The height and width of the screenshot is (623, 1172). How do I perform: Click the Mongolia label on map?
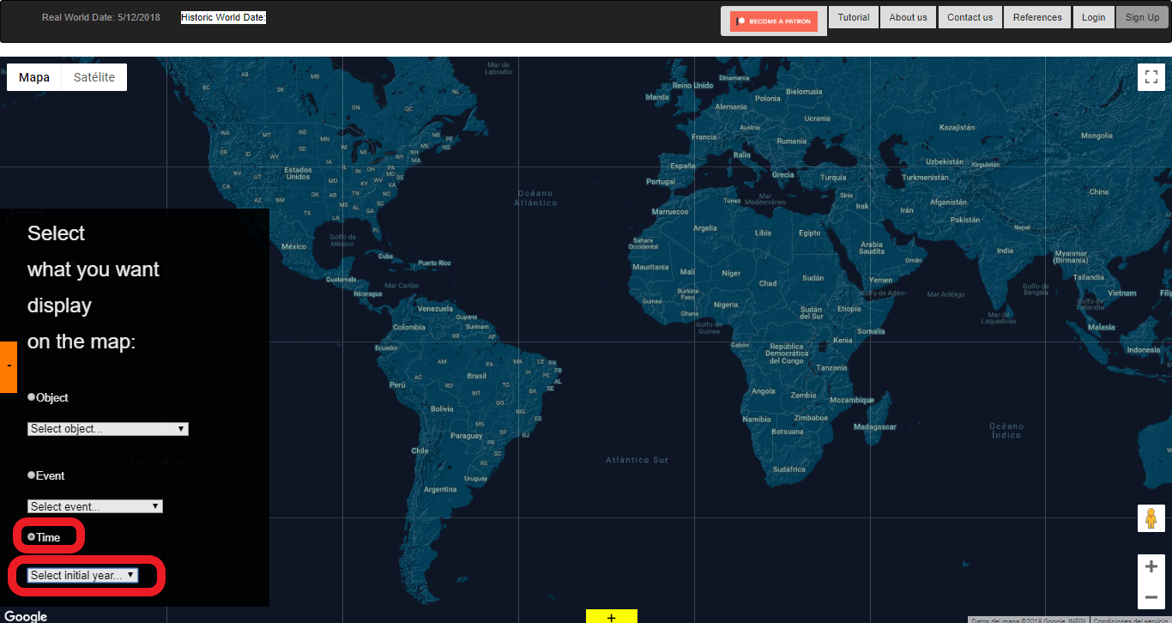[x=1096, y=136]
